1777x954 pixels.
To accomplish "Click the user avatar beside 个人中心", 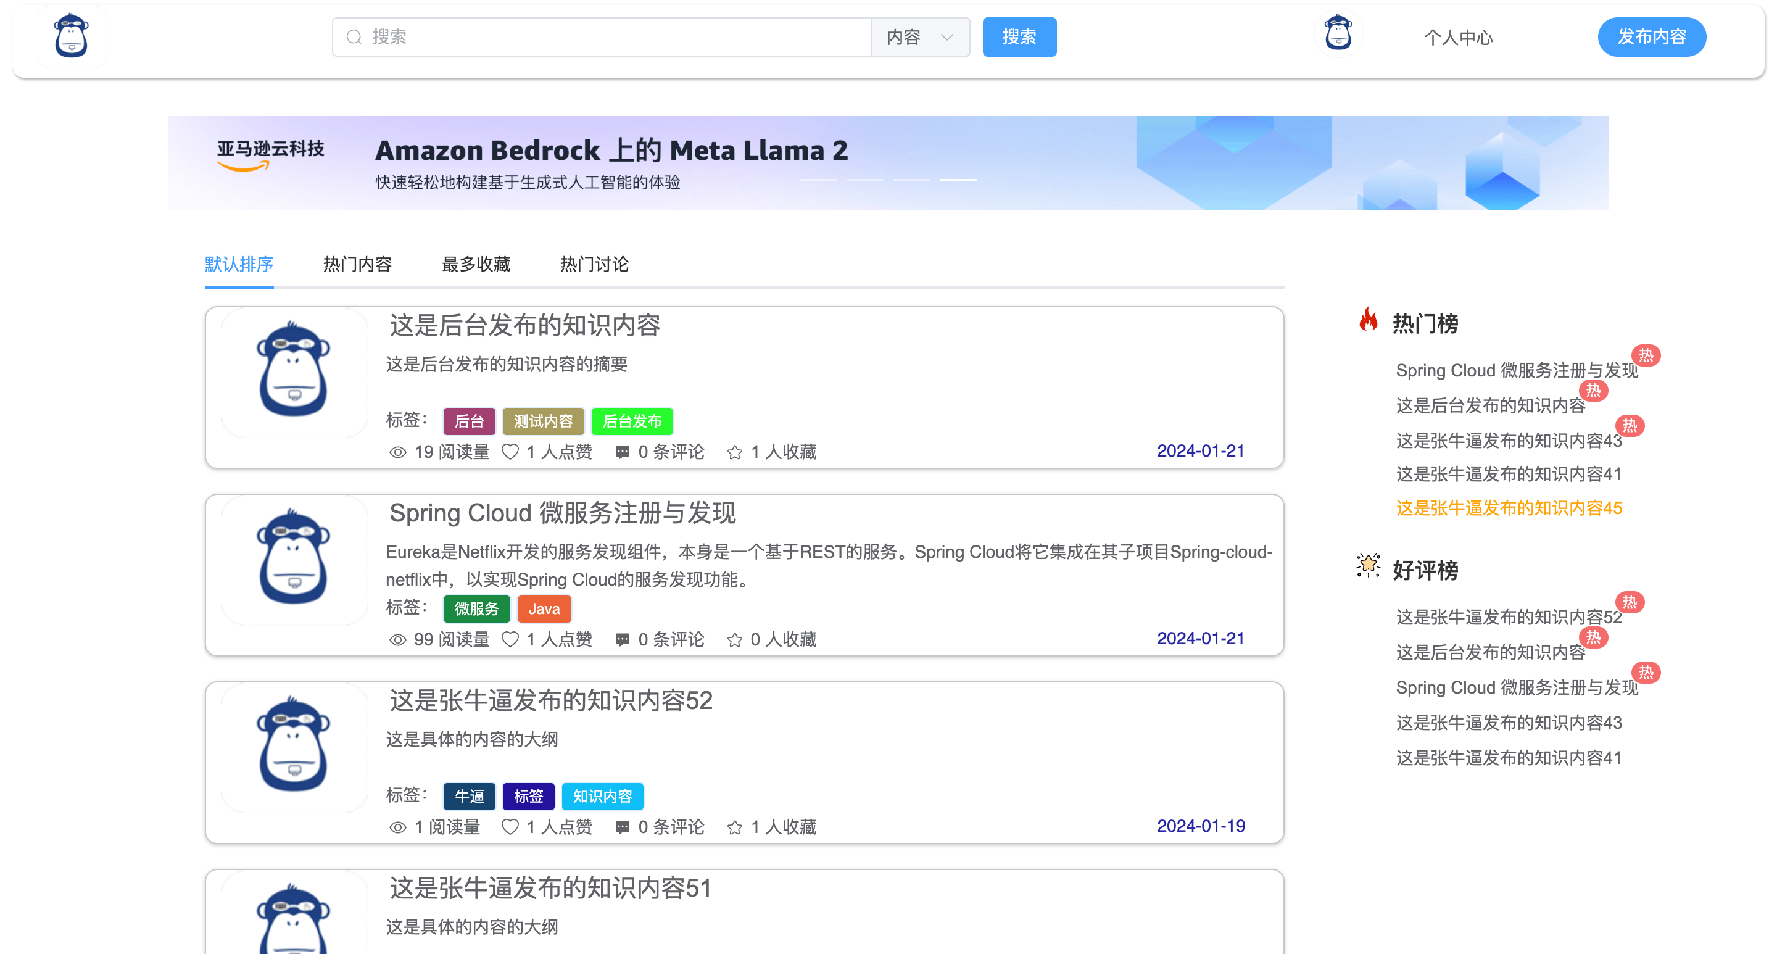I will point(1338,35).
